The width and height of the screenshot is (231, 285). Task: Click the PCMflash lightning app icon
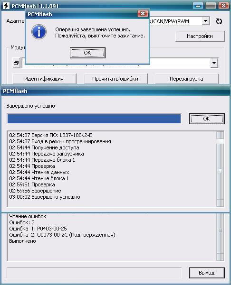pyautogui.click(x=6, y=6)
